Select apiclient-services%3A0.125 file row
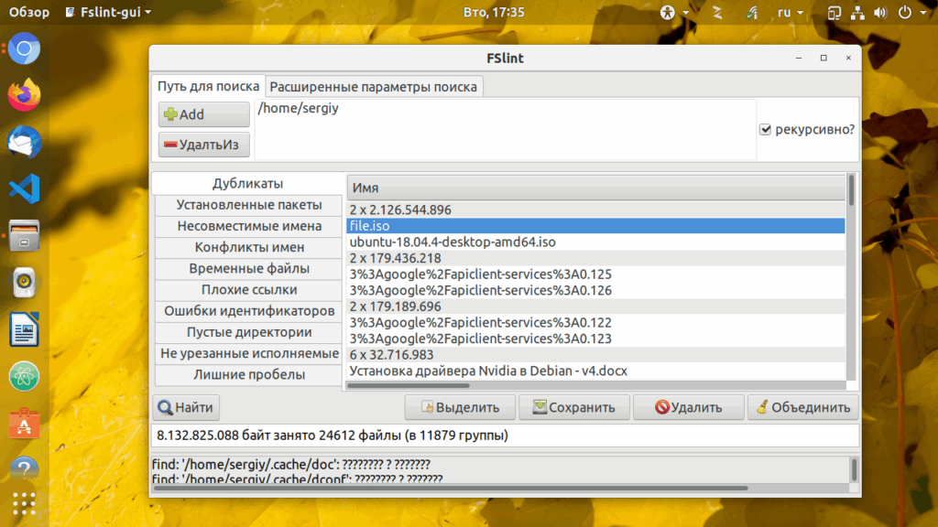The width and height of the screenshot is (938, 527). pyautogui.click(x=595, y=274)
